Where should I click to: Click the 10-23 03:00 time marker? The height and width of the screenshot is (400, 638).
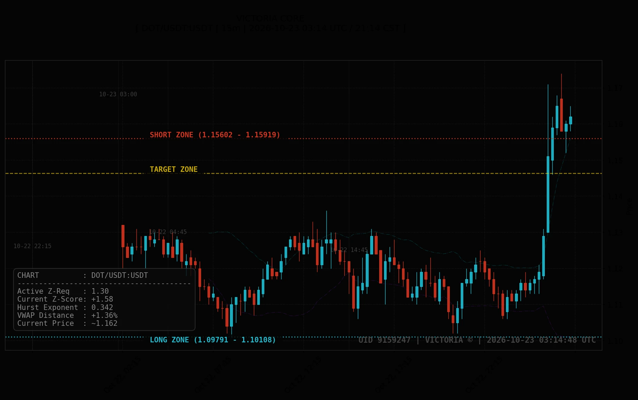click(x=118, y=94)
